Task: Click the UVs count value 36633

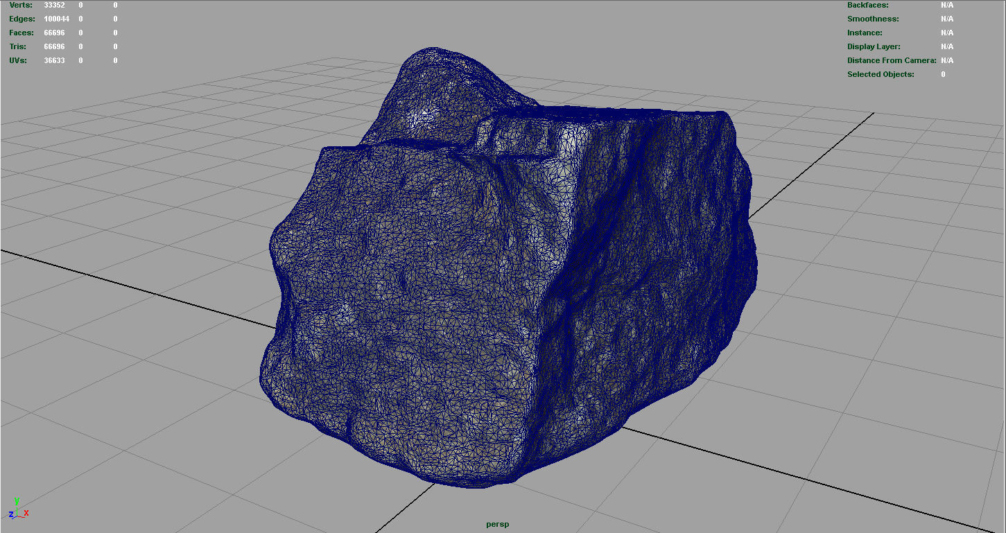Action: tap(54, 60)
